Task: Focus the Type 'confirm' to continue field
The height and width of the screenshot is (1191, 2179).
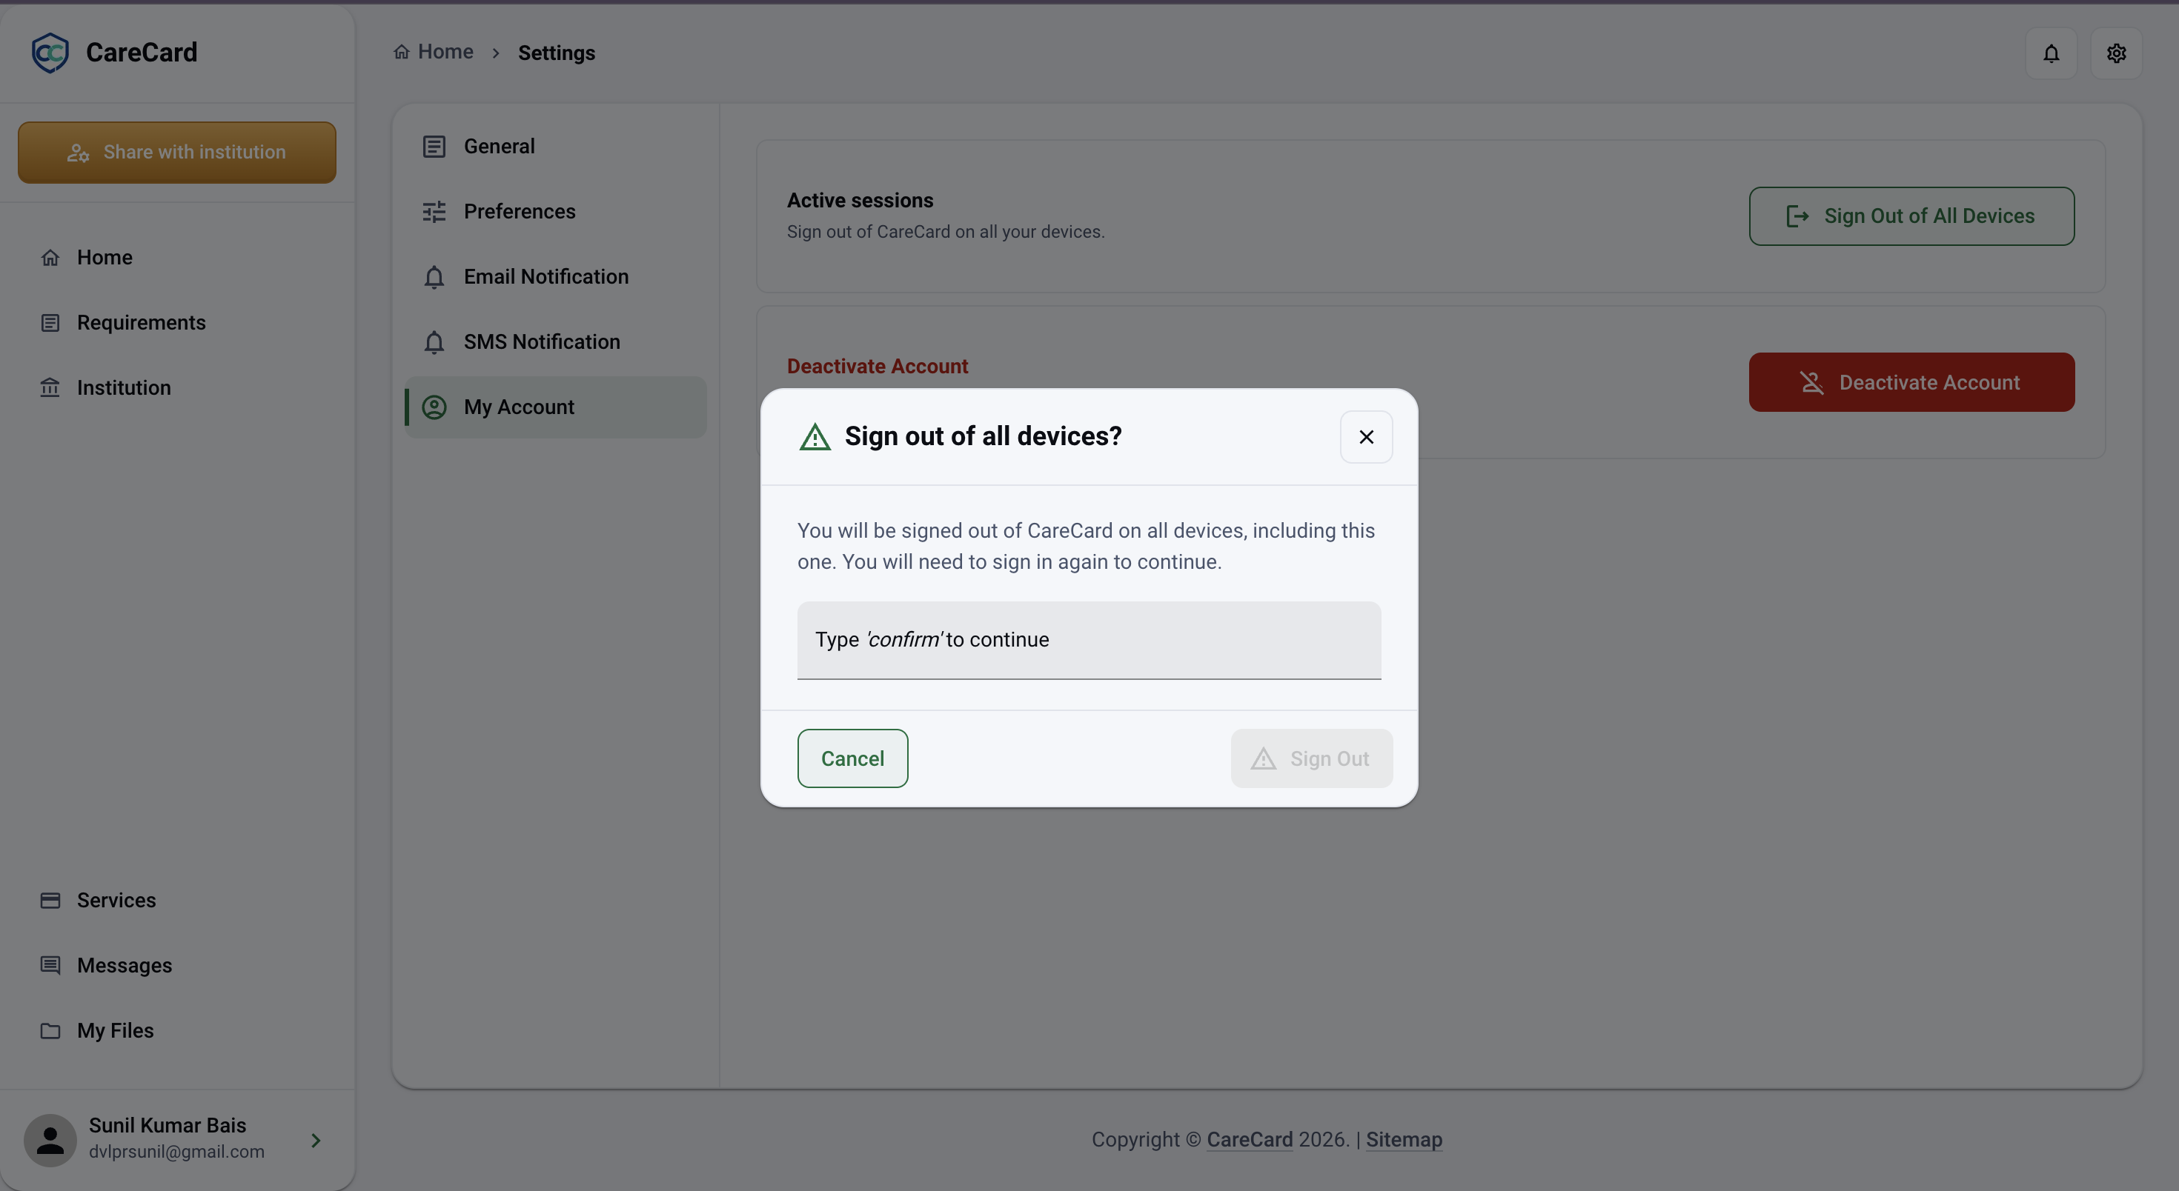Action: click(x=1089, y=640)
